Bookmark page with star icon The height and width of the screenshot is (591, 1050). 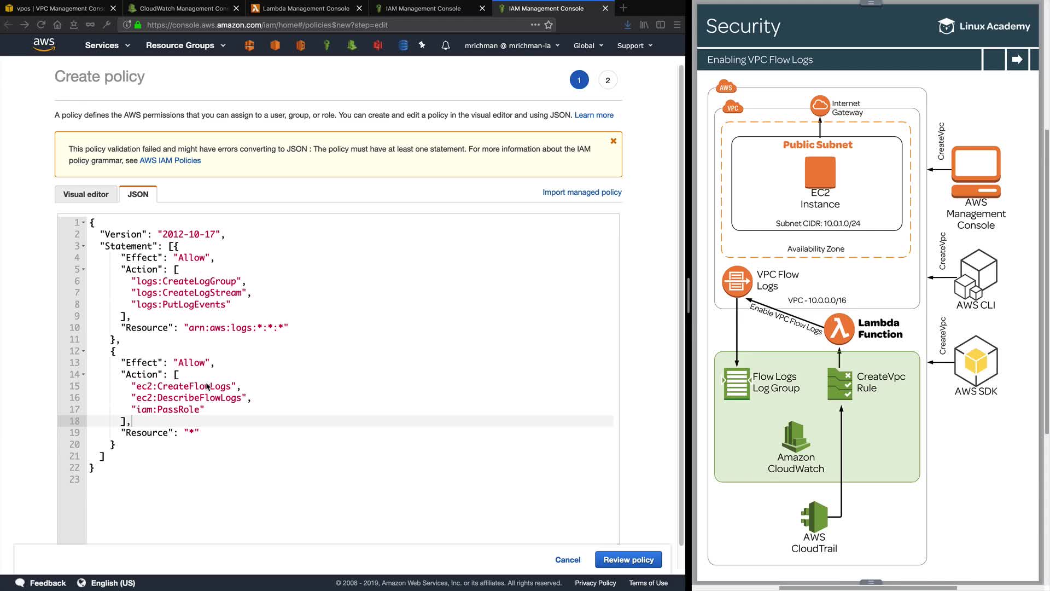pos(549,25)
